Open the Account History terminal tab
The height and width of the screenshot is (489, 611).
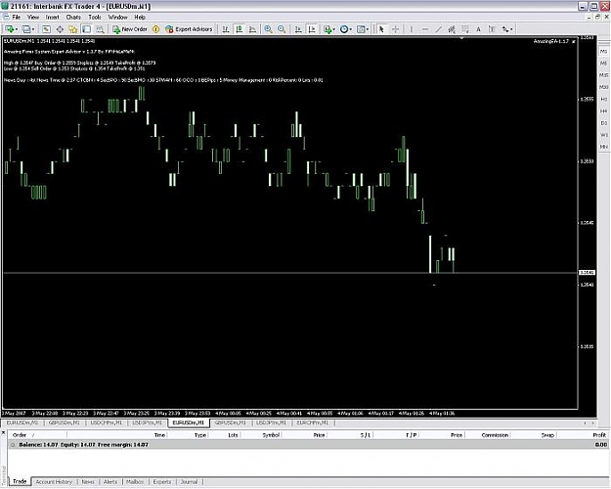click(54, 482)
